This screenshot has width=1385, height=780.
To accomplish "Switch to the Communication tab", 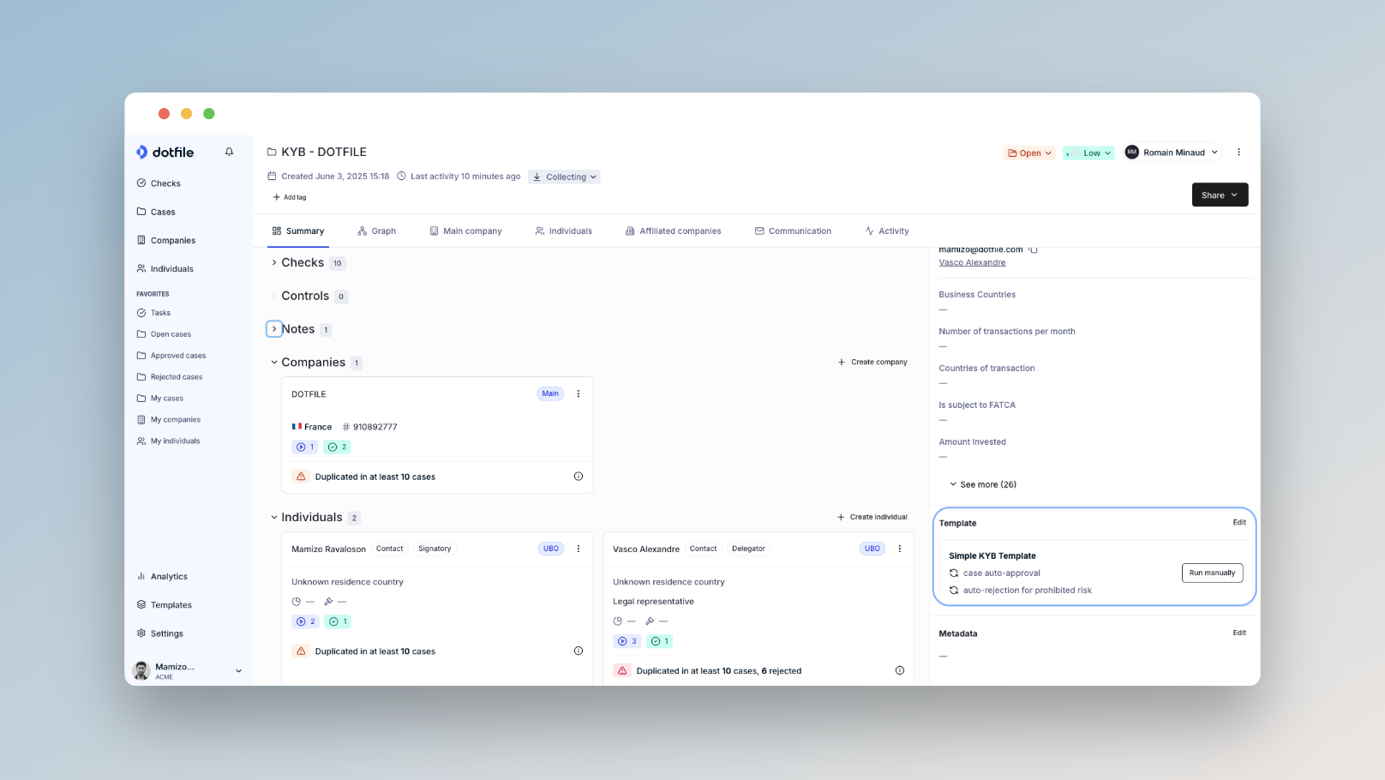I will click(x=793, y=231).
